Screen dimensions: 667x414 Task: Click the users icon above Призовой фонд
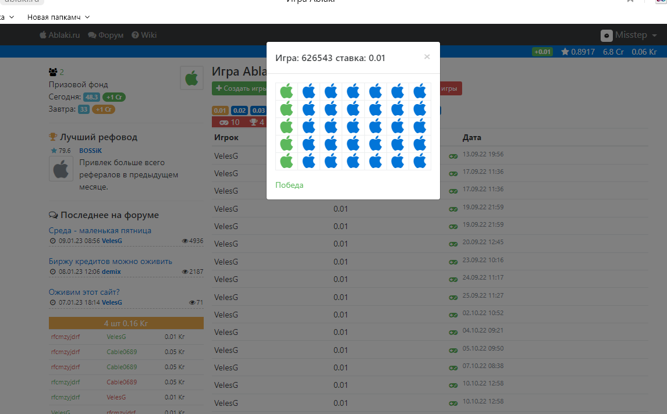pos(53,72)
